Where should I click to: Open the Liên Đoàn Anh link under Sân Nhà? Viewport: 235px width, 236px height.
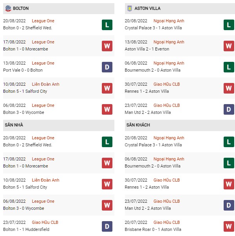pyautogui.click(x=45, y=180)
